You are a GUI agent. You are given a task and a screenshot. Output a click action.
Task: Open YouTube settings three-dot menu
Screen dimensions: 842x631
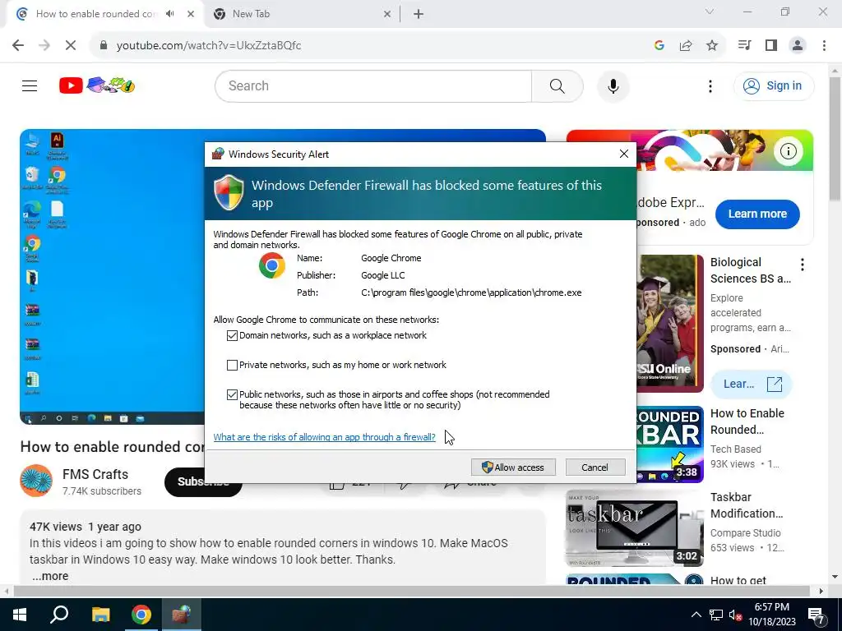[710, 85]
